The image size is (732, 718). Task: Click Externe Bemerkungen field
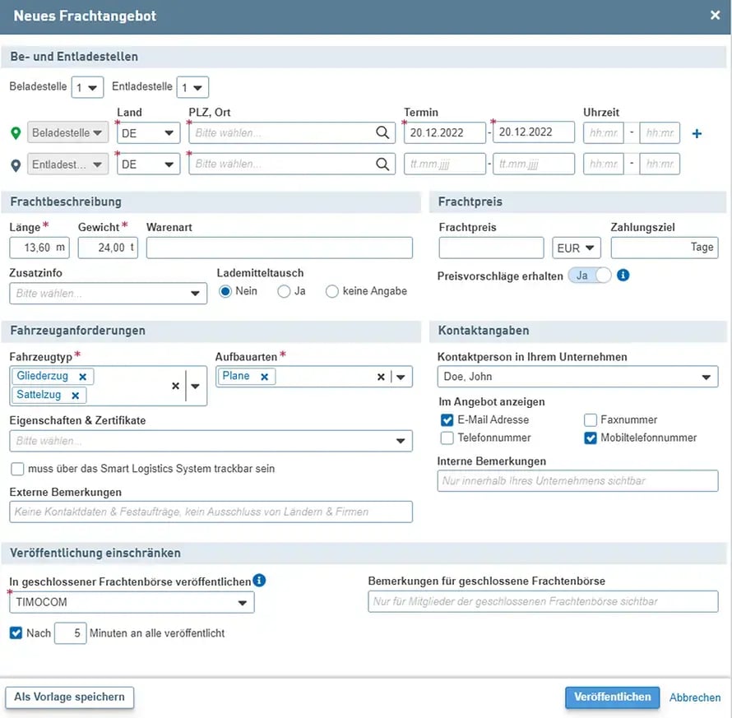[211, 512]
